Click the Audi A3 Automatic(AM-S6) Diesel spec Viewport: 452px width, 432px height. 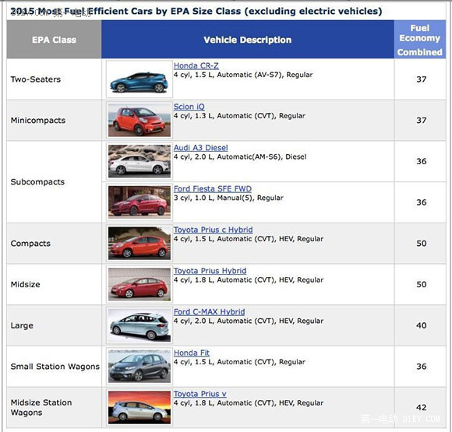pyautogui.click(x=240, y=157)
